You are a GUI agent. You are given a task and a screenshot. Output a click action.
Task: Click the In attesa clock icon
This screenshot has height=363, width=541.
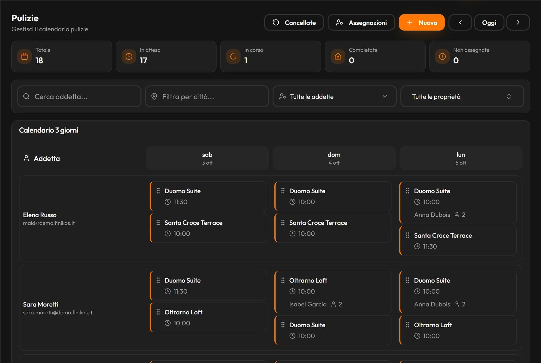[129, 56]
